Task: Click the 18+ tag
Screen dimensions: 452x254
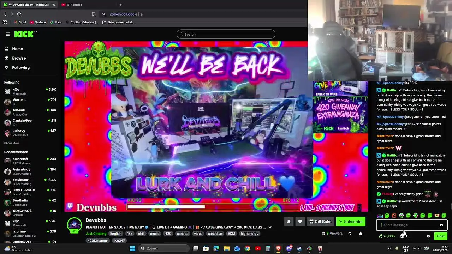Action: 130,234
